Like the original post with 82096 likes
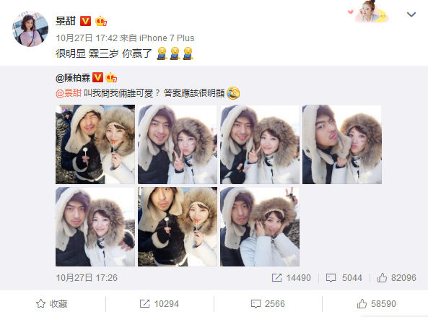The width and height of the screenshot is (428, 317). tap(396, 278)
